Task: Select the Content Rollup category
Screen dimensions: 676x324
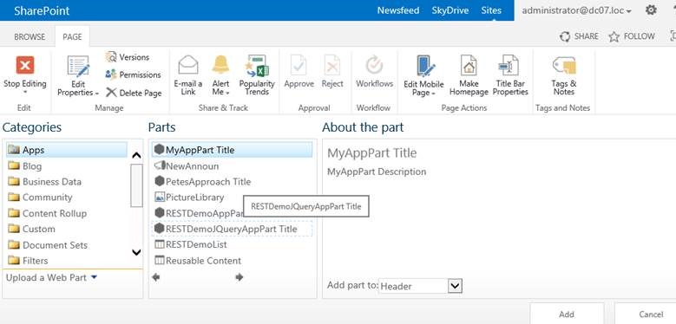Action: pos(67,213)
